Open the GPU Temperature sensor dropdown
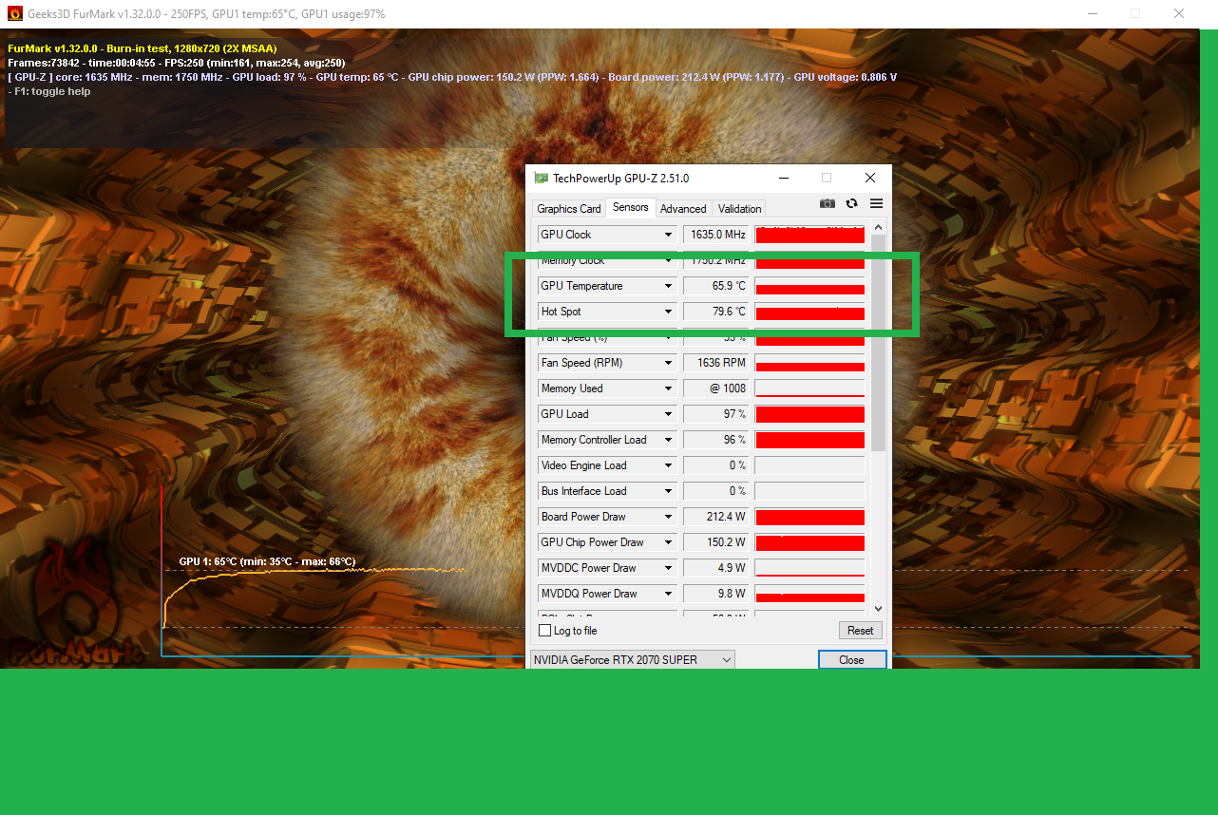The width and height of the screenshot is (1218, 815). (x=668, y=286)
